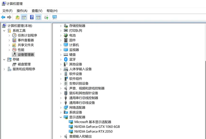206x139 pixels.
Task: Click the blue help question mark icon
Action: coord(32,17)
